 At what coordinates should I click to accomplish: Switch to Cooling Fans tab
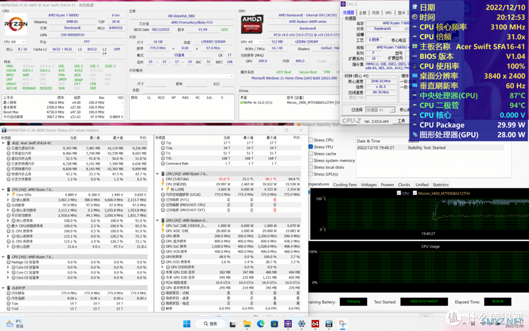[345, 185]
